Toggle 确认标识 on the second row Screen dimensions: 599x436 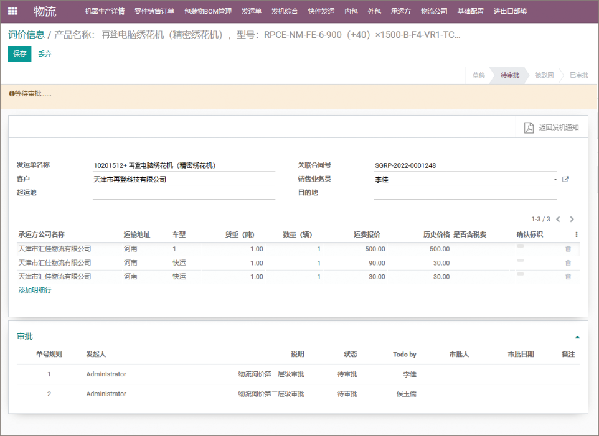tap(521, 261)
